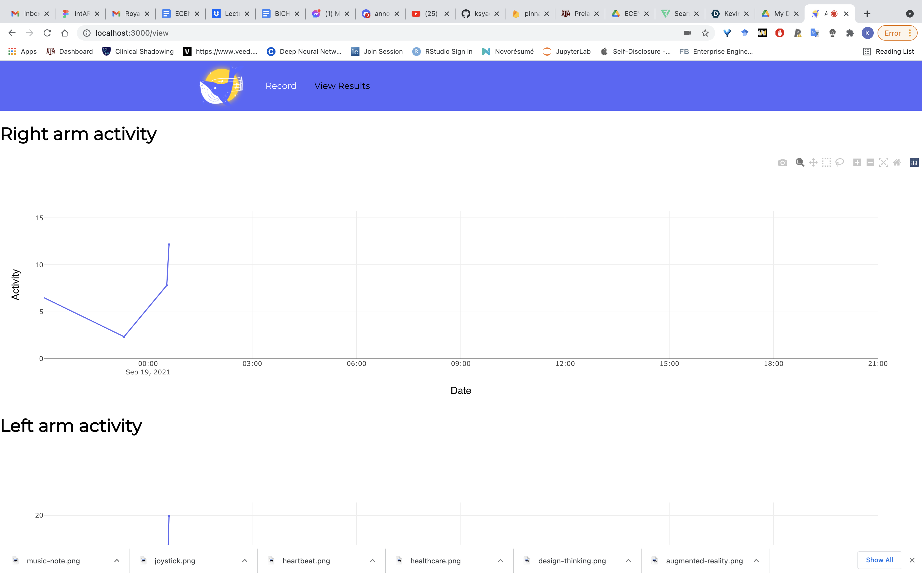Open the Record page
The width and height of the screenshot is (922, 576).
[281, 86]
